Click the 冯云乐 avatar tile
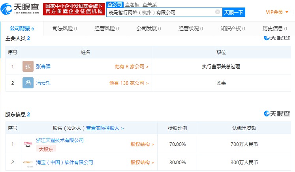The height and width of the screenshot is (172, 295). 28,83
